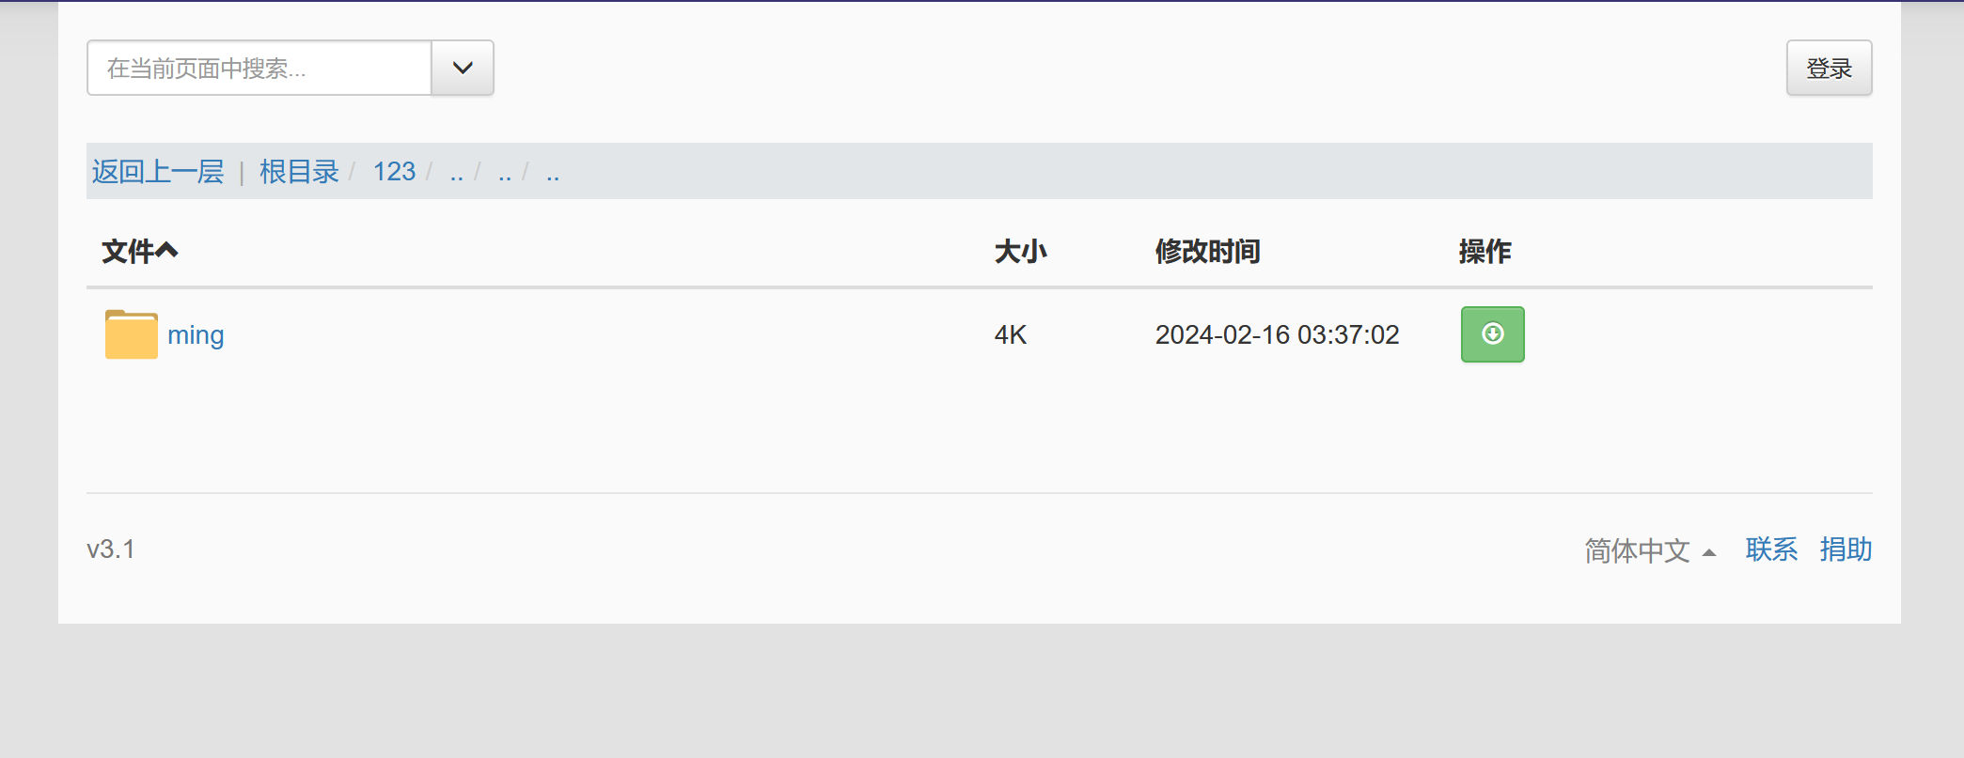Open the ming folder link

coord(196,335)
